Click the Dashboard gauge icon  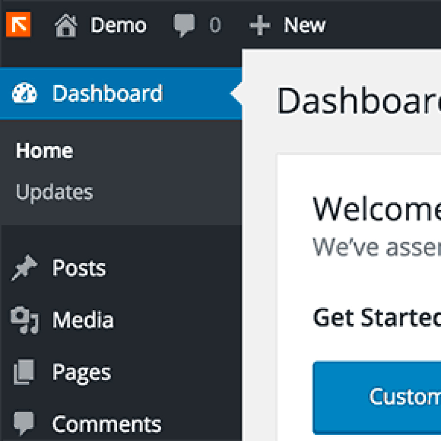point(24,93)
